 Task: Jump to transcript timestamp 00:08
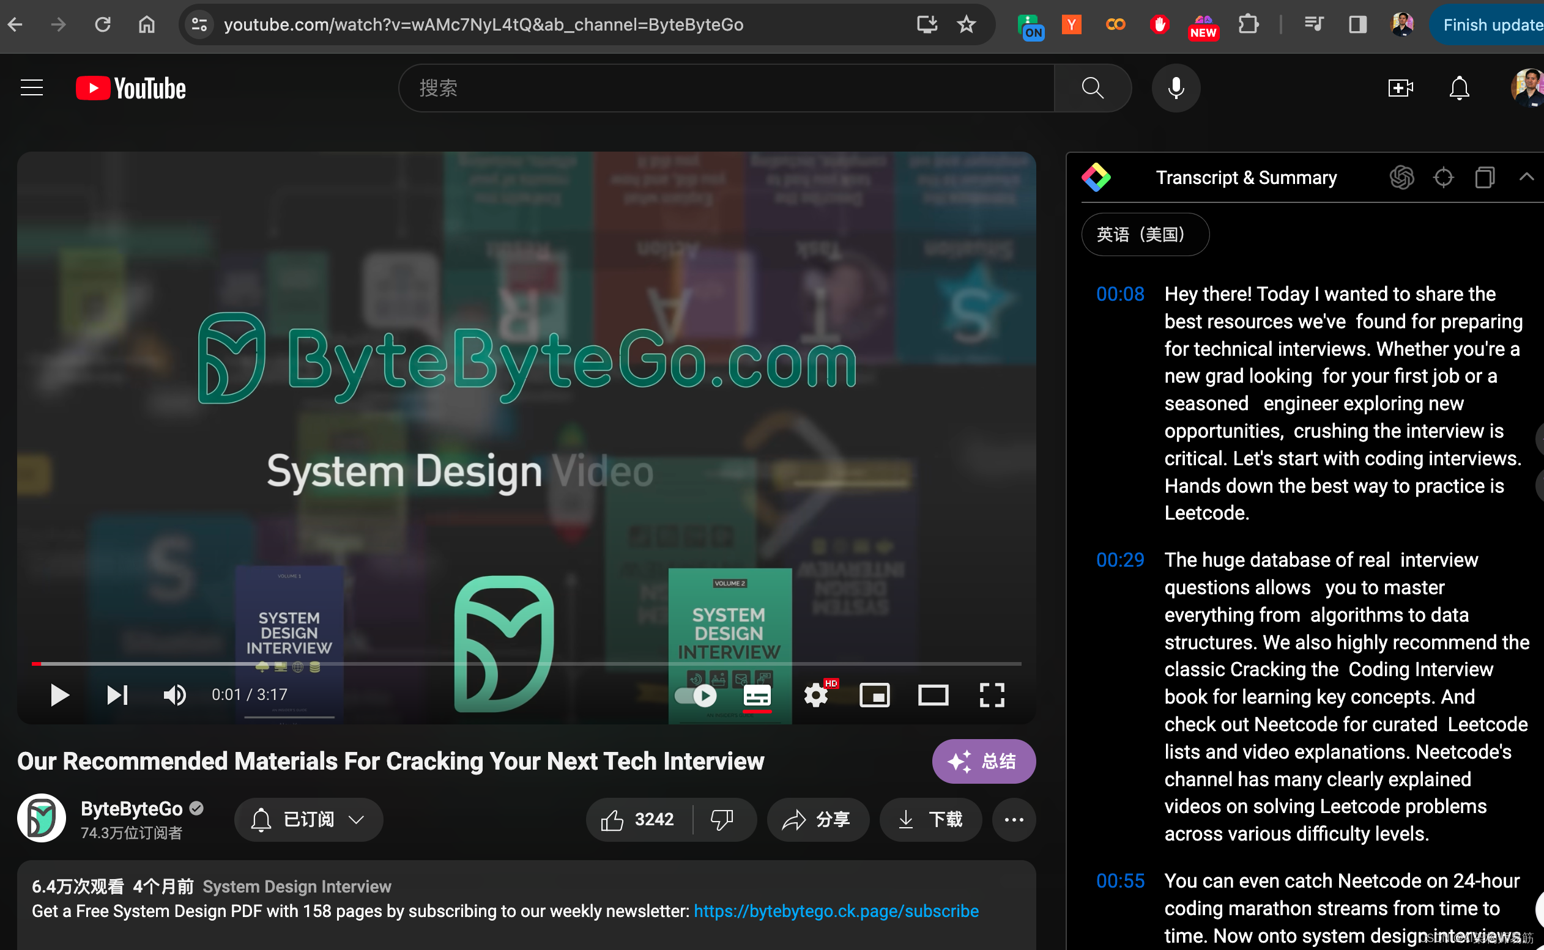(1119, 294)
